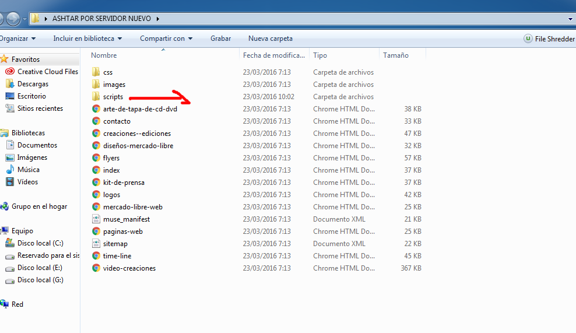Click the Grabar toolbar button
The height and width of the screenshot is (333, 576).
click(x=220, y=38)
